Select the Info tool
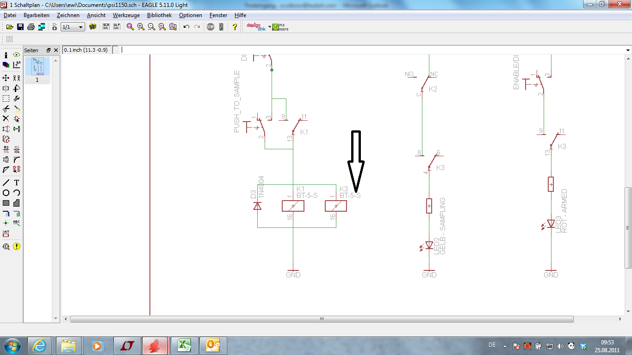 coord(6,55)
